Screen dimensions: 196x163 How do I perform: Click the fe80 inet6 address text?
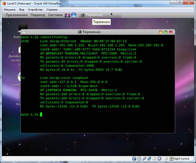[x=89, y=49]
